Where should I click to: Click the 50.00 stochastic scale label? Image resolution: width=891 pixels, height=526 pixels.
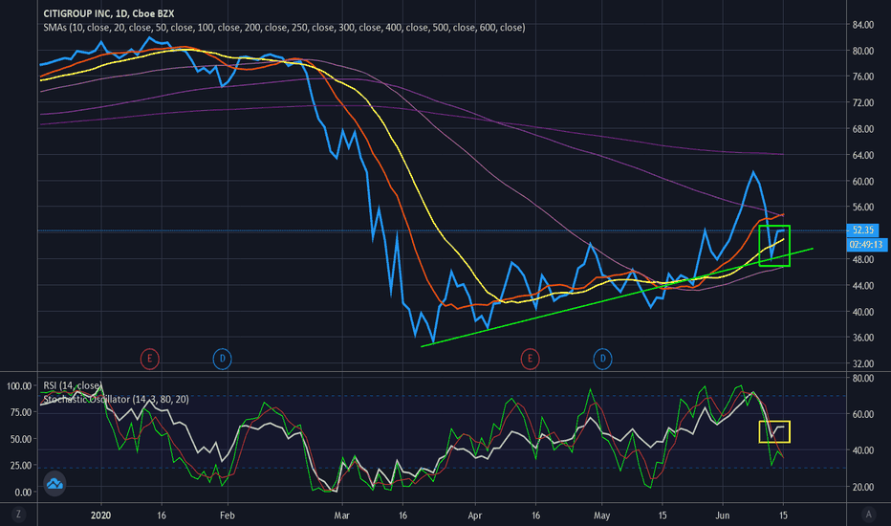point(21,440)
